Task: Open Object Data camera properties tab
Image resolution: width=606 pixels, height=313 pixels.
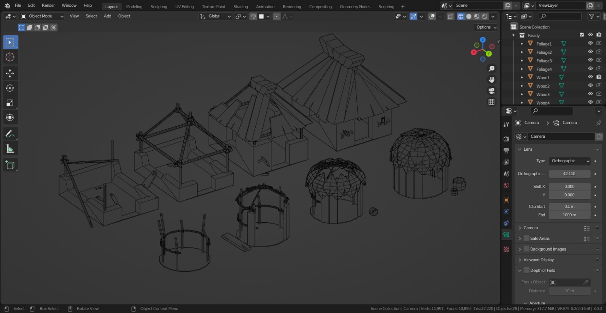Action: click(506, 235)
